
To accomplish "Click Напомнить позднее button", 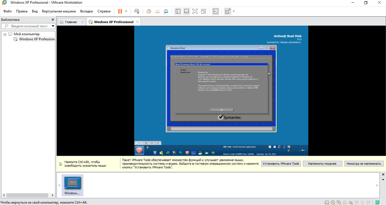I will [322, 164].
